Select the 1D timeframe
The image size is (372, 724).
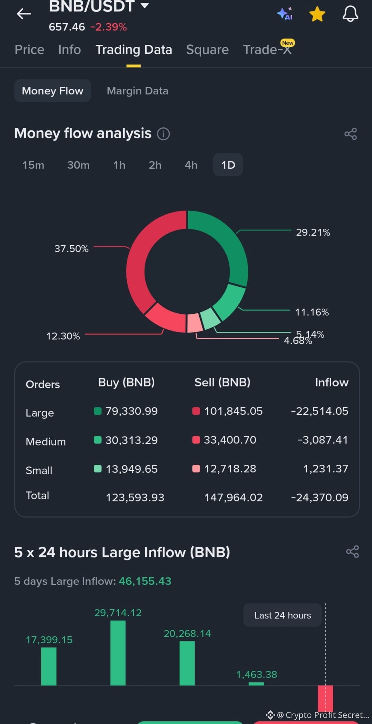pos(228,165)
